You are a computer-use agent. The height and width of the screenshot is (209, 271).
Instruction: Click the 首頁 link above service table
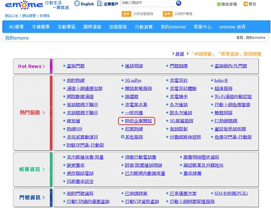[180, 54]
